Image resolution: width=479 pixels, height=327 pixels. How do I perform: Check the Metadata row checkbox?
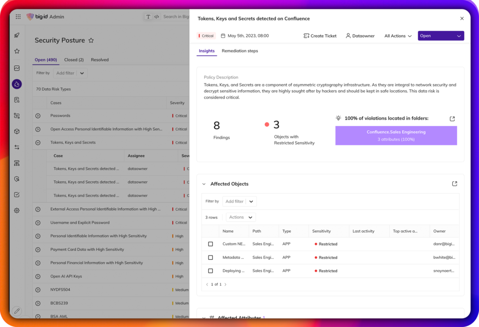click(x=210, y=257)
